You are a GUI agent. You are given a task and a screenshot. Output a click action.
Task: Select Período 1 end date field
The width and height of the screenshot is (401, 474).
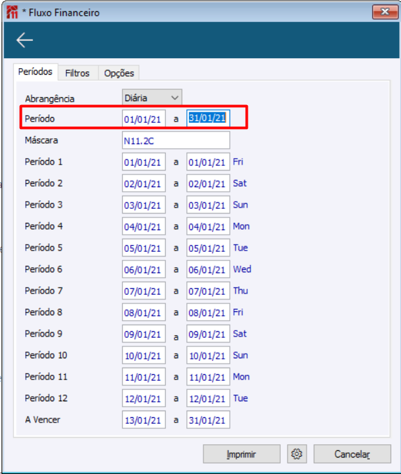coord(208,162)
